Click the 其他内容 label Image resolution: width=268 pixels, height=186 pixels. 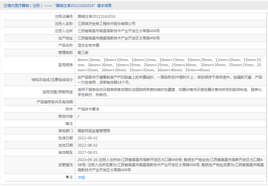coord(66,116)
